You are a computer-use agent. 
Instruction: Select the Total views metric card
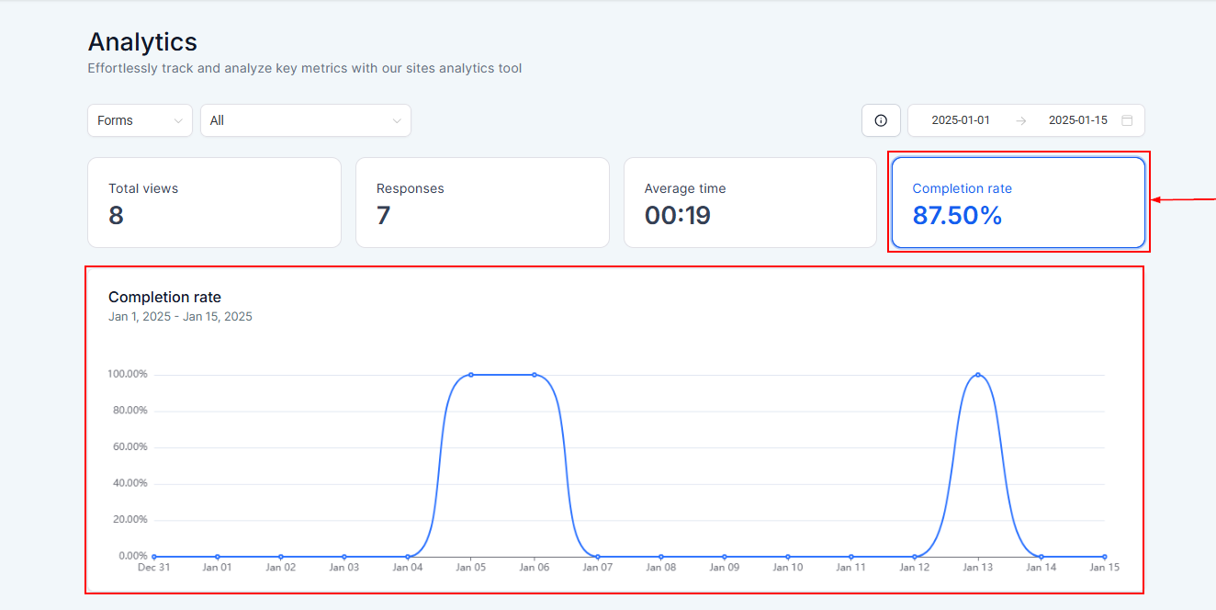(x=214, y=202)
